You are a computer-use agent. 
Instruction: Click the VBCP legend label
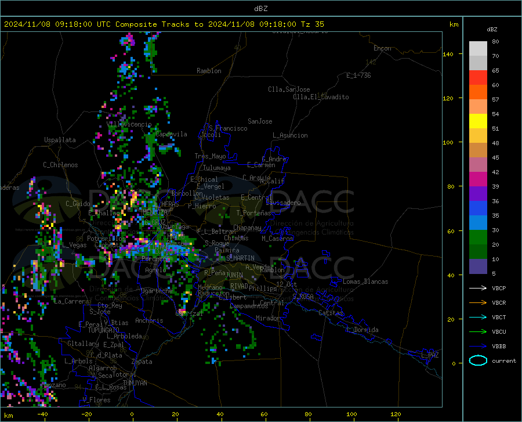click(x=499, y=288)
